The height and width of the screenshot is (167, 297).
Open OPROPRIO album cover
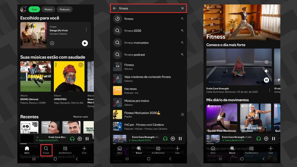pos(69,77)
